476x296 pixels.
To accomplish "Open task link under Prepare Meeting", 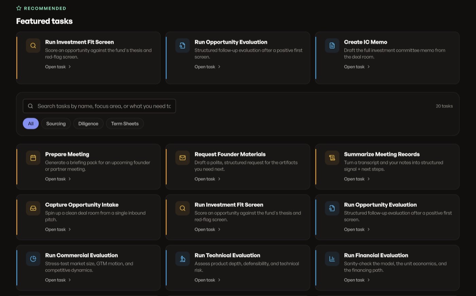I will (x=58, y=179).
